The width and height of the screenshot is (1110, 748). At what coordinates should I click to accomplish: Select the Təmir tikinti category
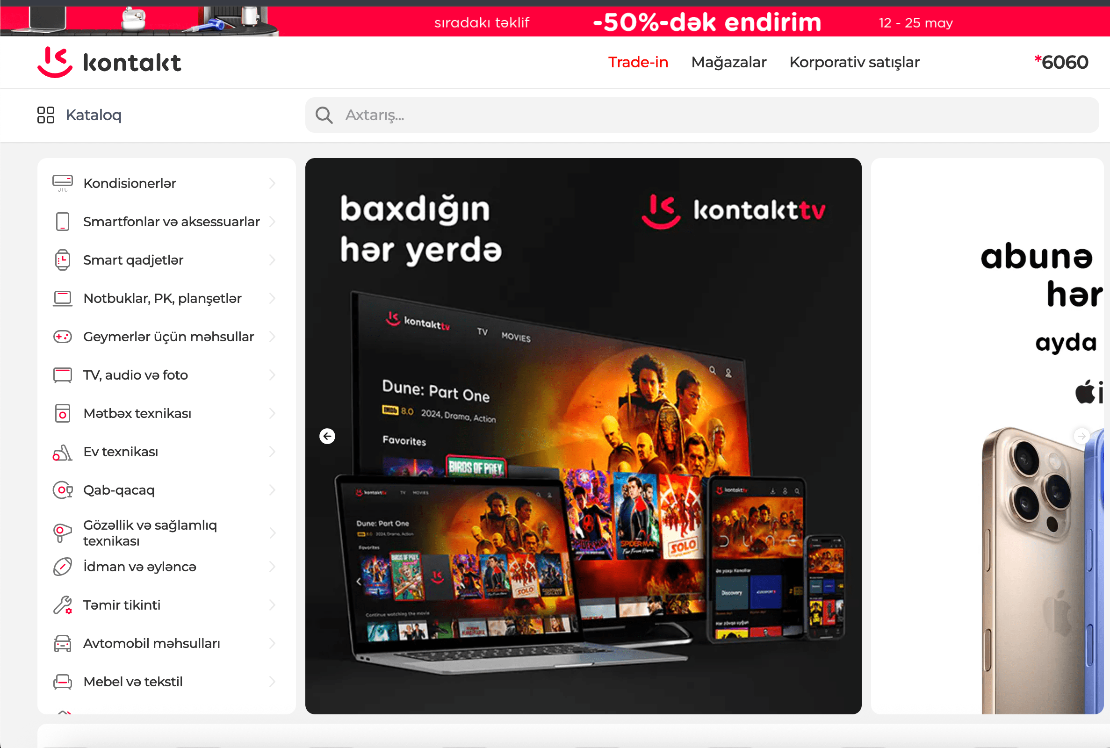tap(122, 605)
